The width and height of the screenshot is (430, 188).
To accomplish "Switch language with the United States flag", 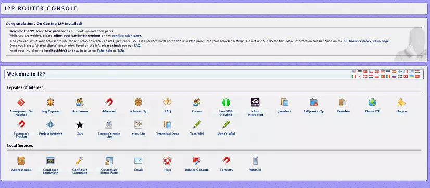I will pos(354,72).
